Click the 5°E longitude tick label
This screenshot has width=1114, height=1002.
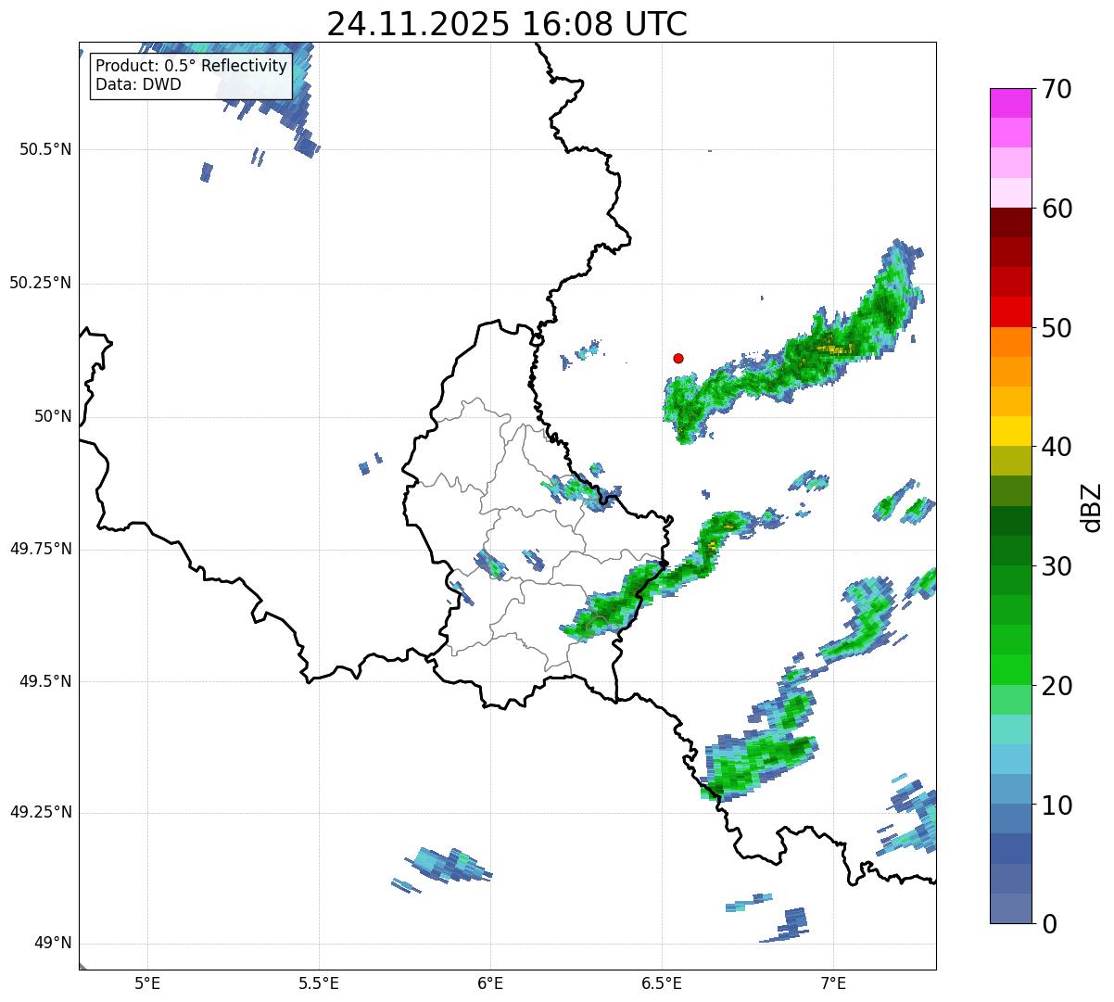pyautogui.click(x=147, y=983)
